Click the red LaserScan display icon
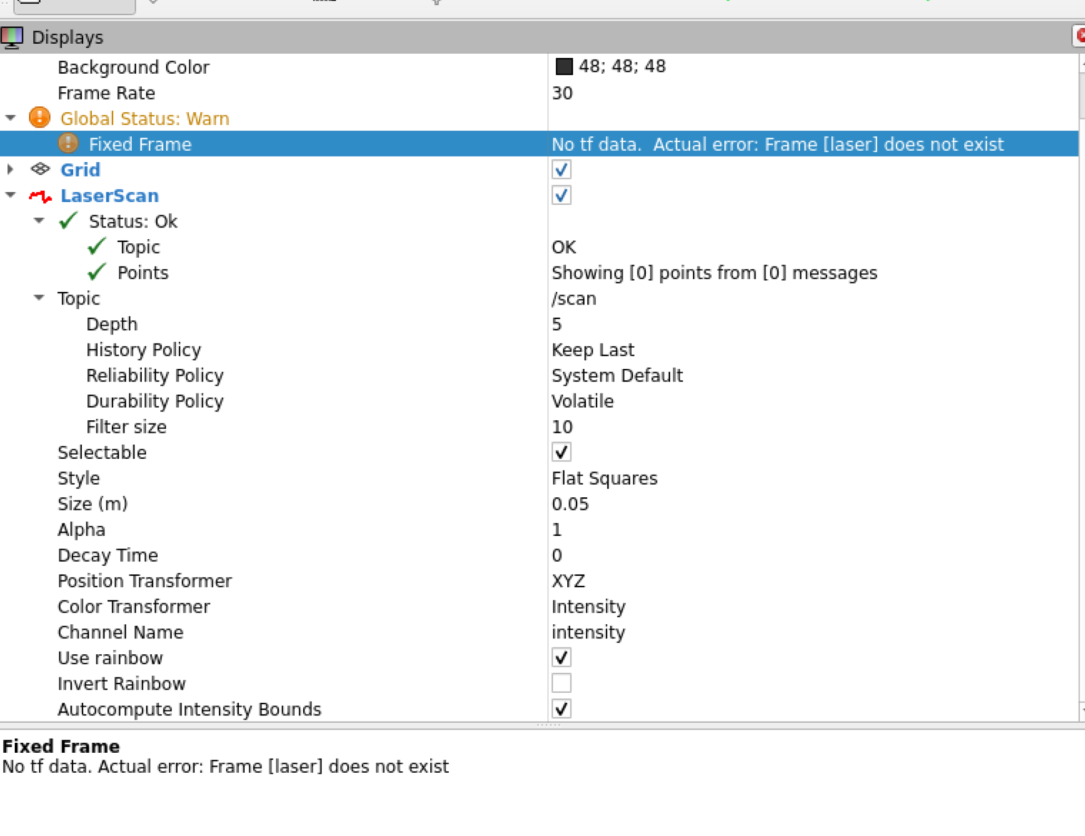The width and height of the screenshot is (1085, 836). pos(39,195)
